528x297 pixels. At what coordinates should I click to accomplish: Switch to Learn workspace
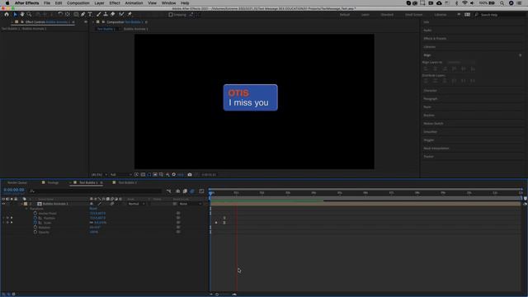365,15
